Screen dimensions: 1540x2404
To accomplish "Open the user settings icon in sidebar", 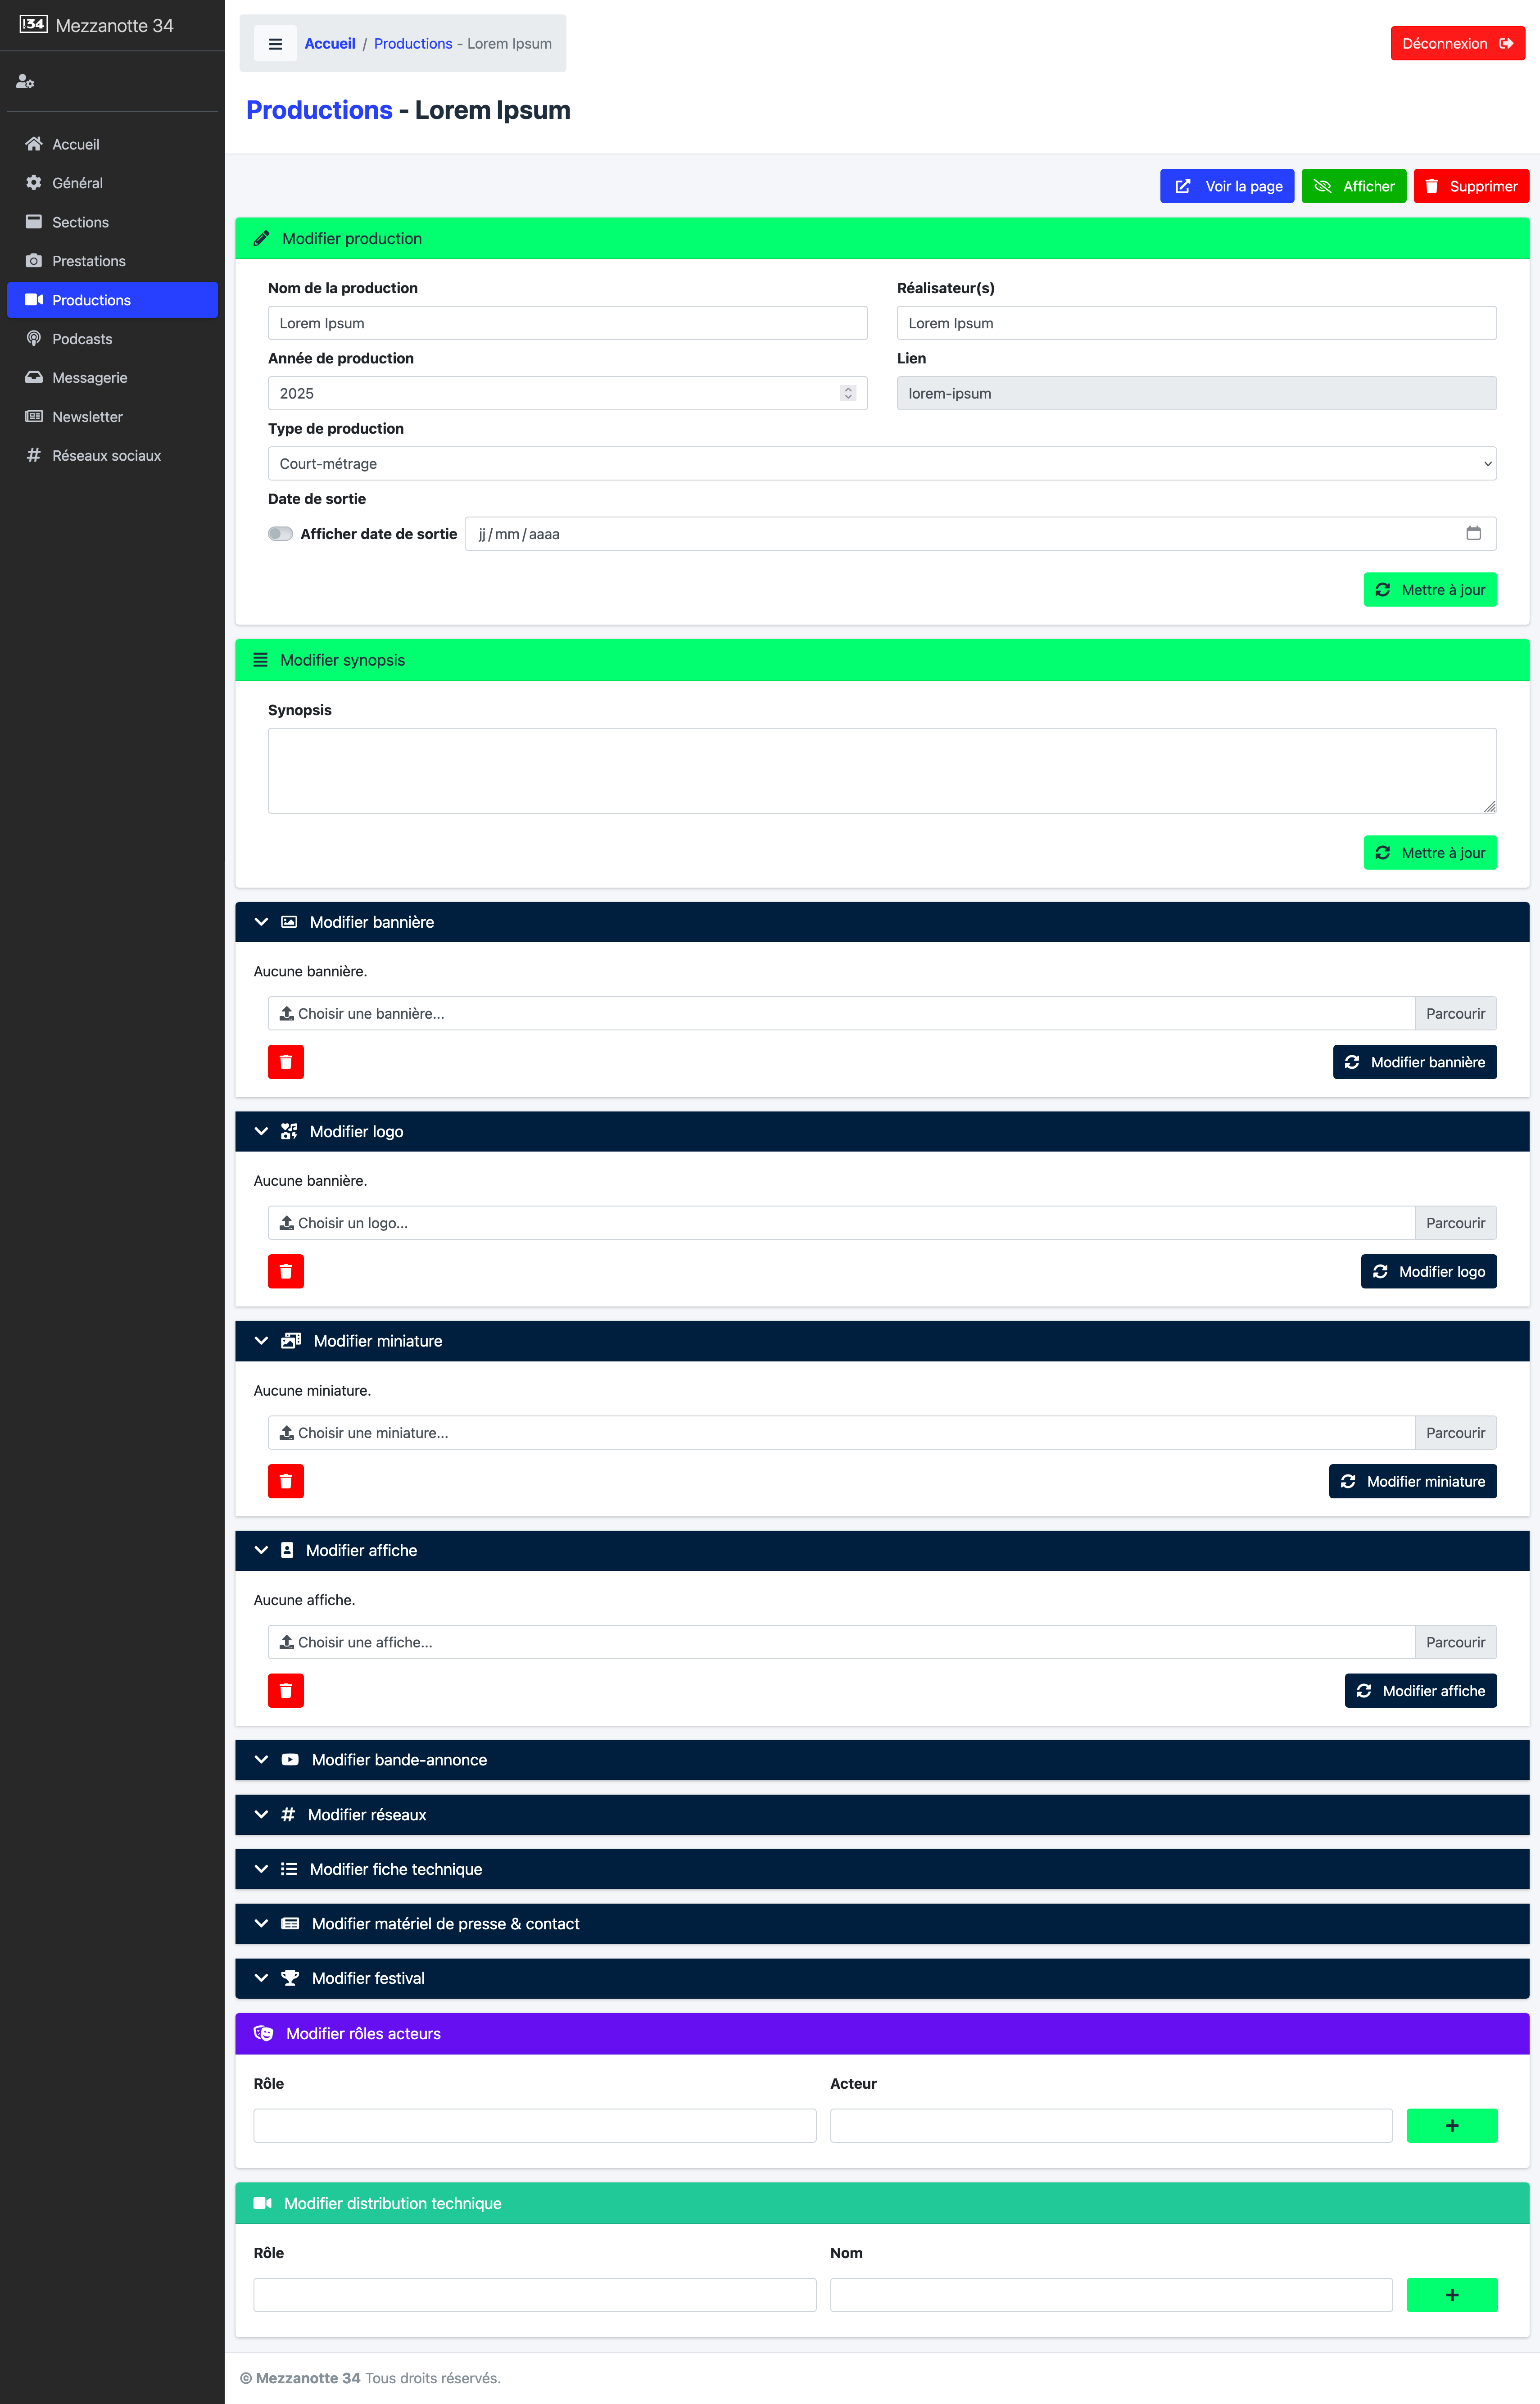I will [x=25, y=82].
